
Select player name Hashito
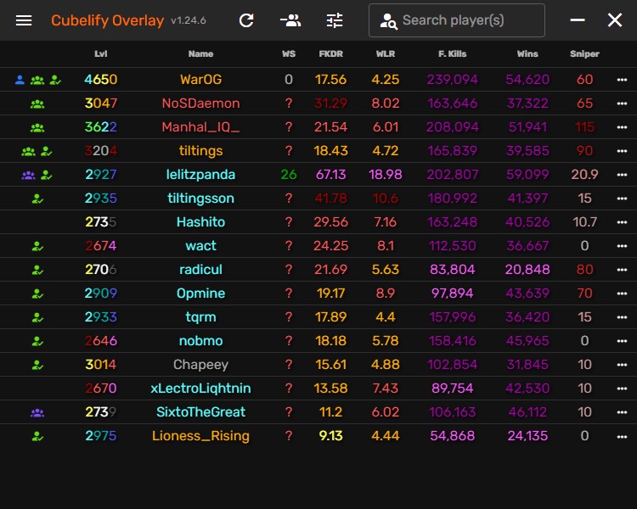click(200, 222)
